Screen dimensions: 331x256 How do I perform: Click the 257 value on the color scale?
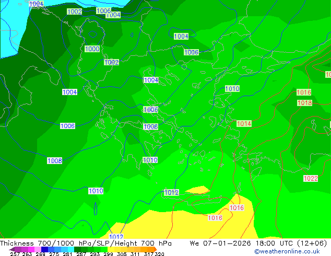pos(15,254)
